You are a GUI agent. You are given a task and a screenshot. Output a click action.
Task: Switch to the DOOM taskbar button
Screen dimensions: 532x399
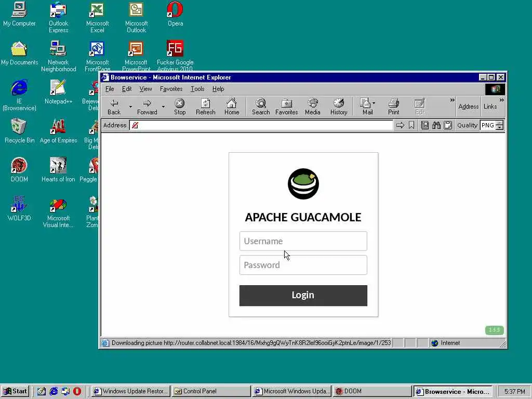(x=371, y=391)
